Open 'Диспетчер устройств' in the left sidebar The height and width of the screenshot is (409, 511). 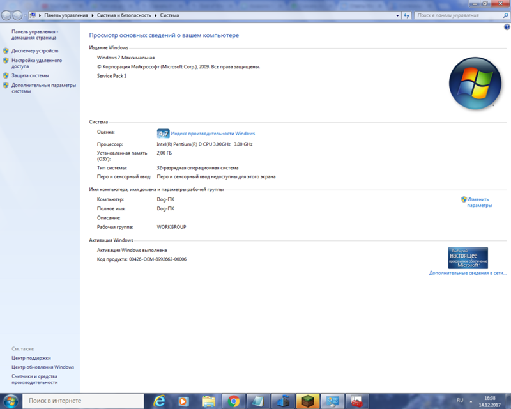(x=34, y=50)
